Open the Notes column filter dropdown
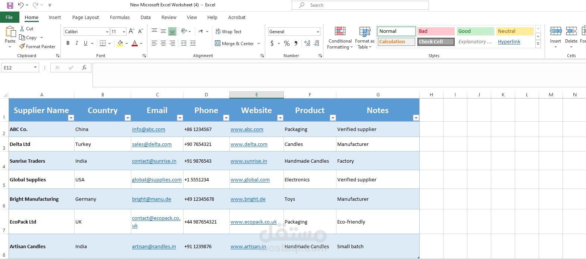The image size is (586, 259). click(x=416, y=118)
